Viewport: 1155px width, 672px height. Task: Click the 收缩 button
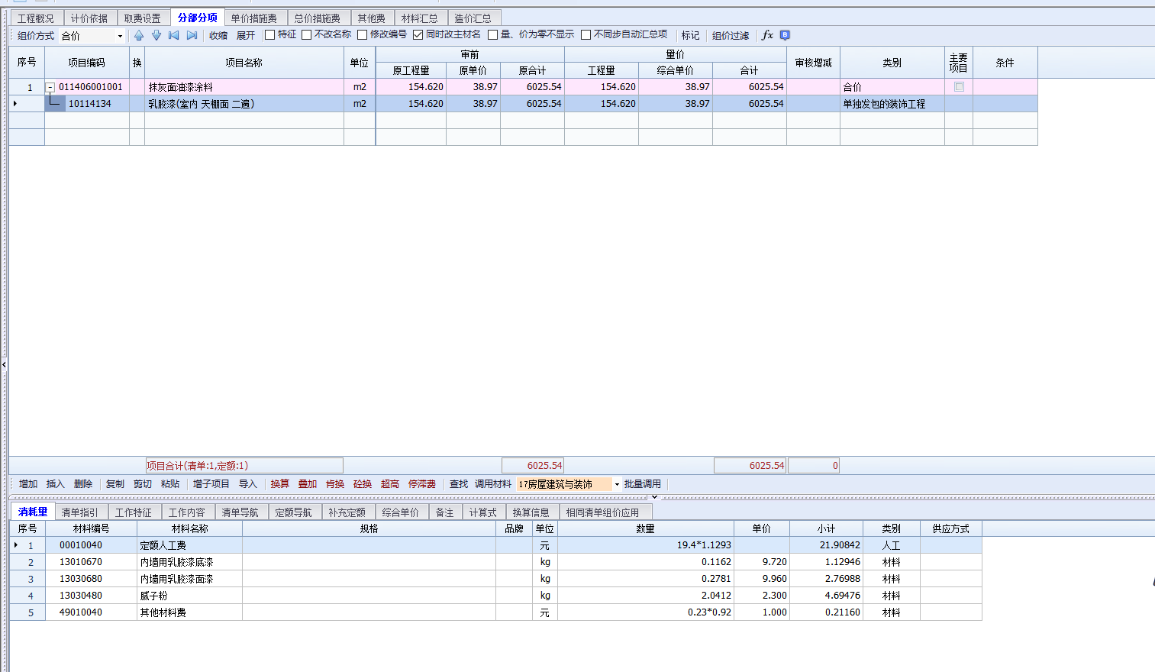point(218,35)
